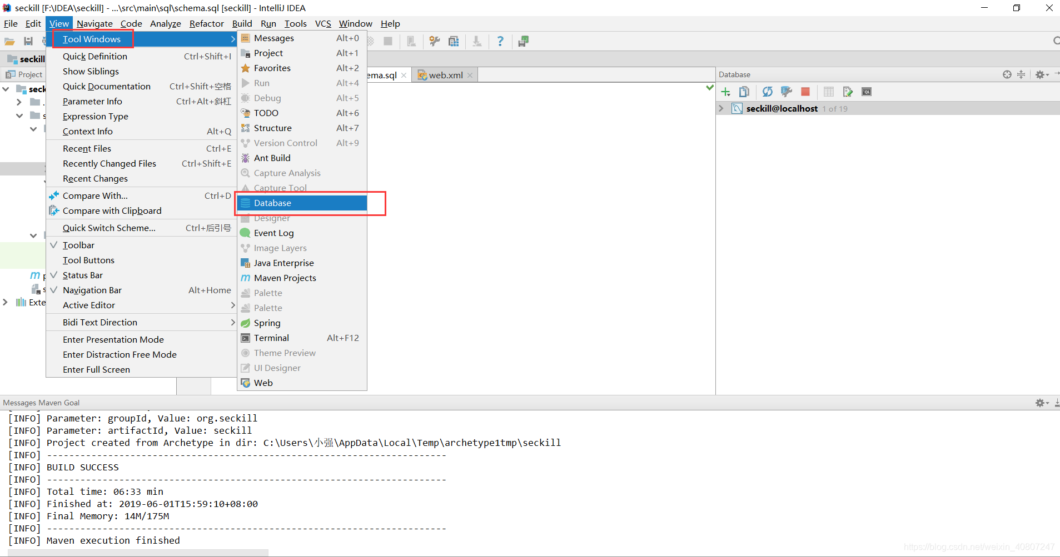Toggle the Navigation Bar option
This screenshot has height=557, width=1060.
coord(141,290)
